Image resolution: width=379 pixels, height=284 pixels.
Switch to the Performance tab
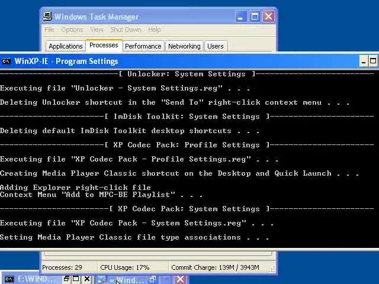coord(143,46)
